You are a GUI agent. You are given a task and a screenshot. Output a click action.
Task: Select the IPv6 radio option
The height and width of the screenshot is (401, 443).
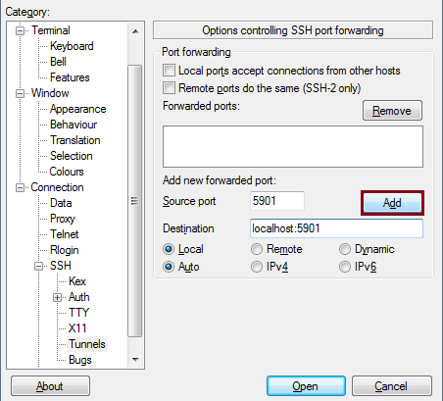pyautogui.click(x=345, y=267)
